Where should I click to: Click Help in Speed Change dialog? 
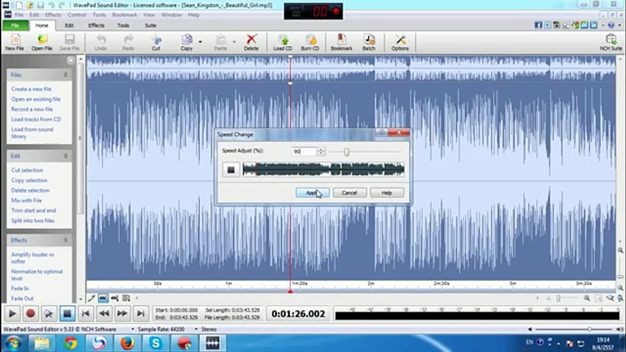pyautogui.click(x=386, y=193)
